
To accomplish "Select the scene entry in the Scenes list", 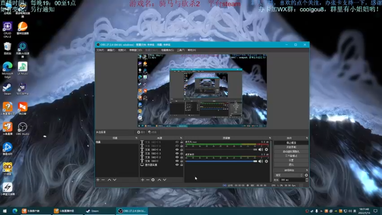I will [117, 142].
